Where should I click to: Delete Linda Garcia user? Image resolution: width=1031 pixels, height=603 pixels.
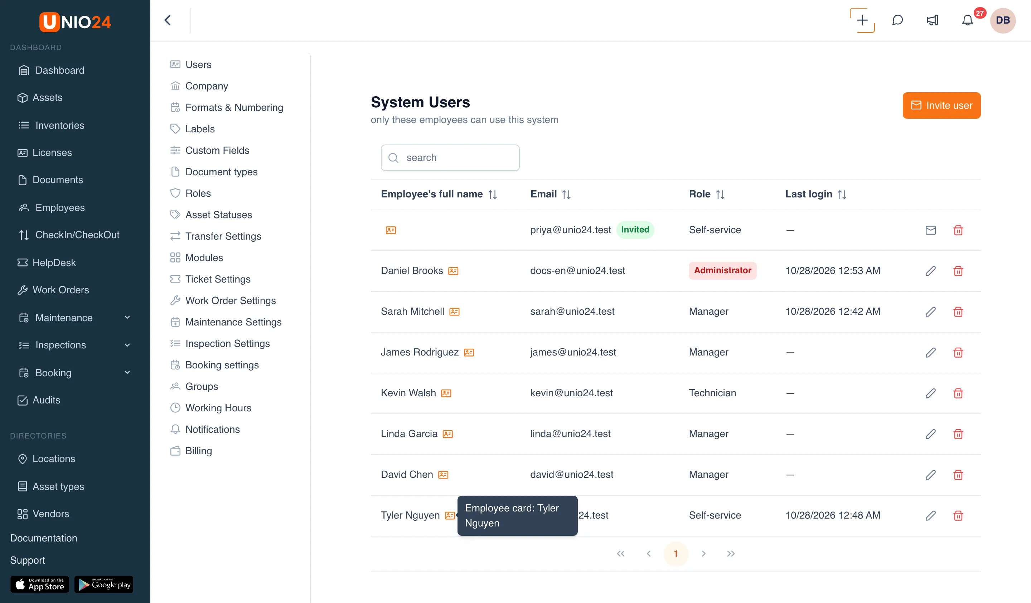(958, 434)
